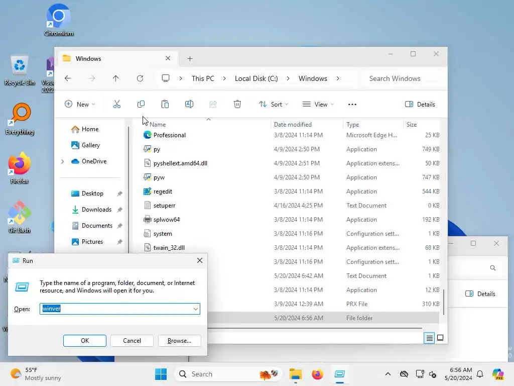Select the Professional Edge HTML file
The width and height of the screenshot is (514, 386).
point(170,135)
